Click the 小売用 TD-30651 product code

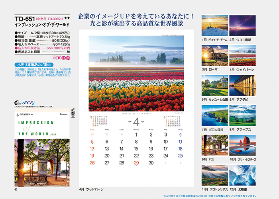point(50,19)
